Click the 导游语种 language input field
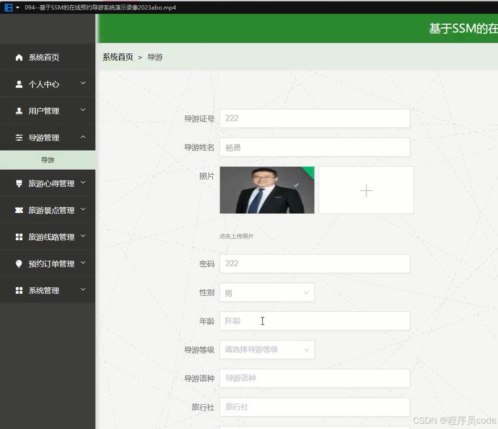 (x=315, y=378)
